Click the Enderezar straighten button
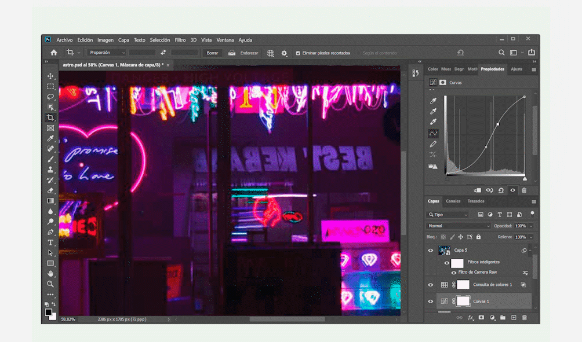This screenshot has height=342, width=582. tap(243, 53)
